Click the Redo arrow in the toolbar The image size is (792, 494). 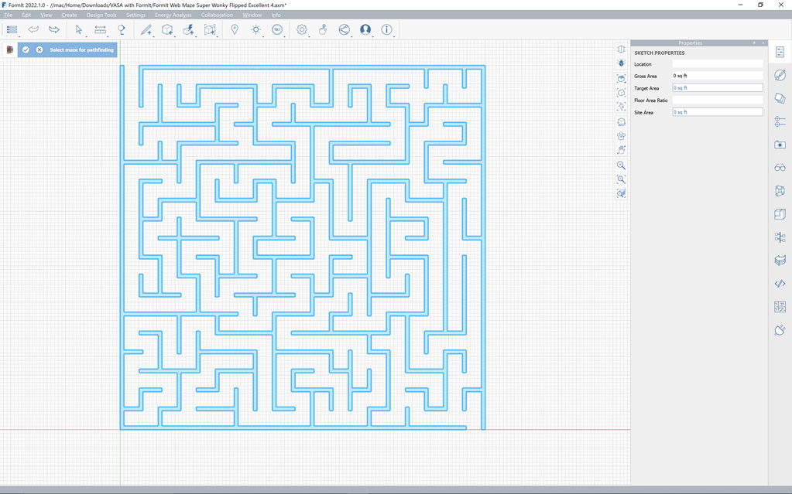tap(54, 29)
